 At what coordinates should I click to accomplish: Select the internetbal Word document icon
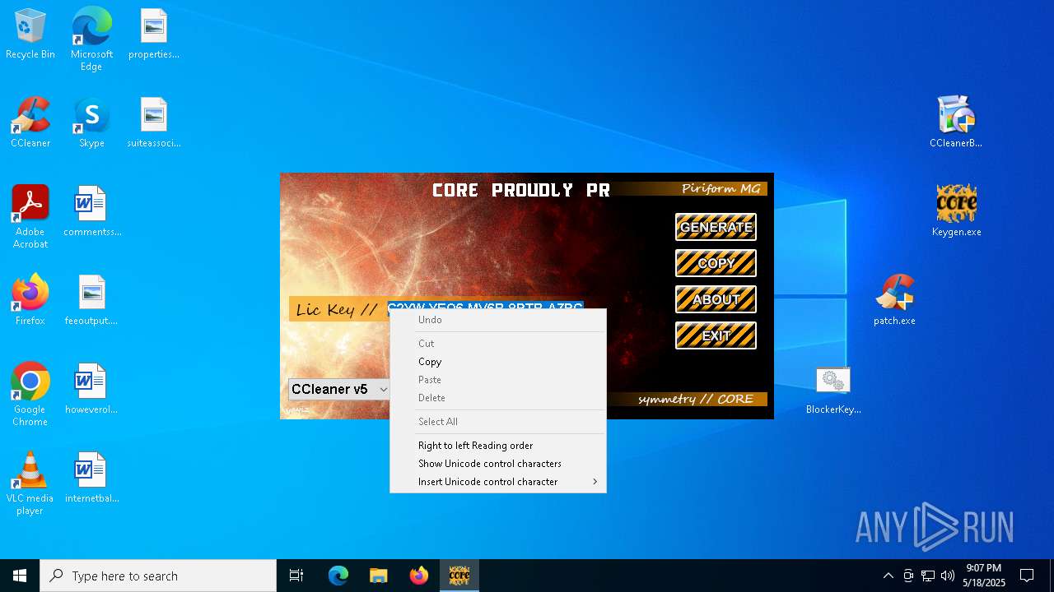(x=91, y=479)
